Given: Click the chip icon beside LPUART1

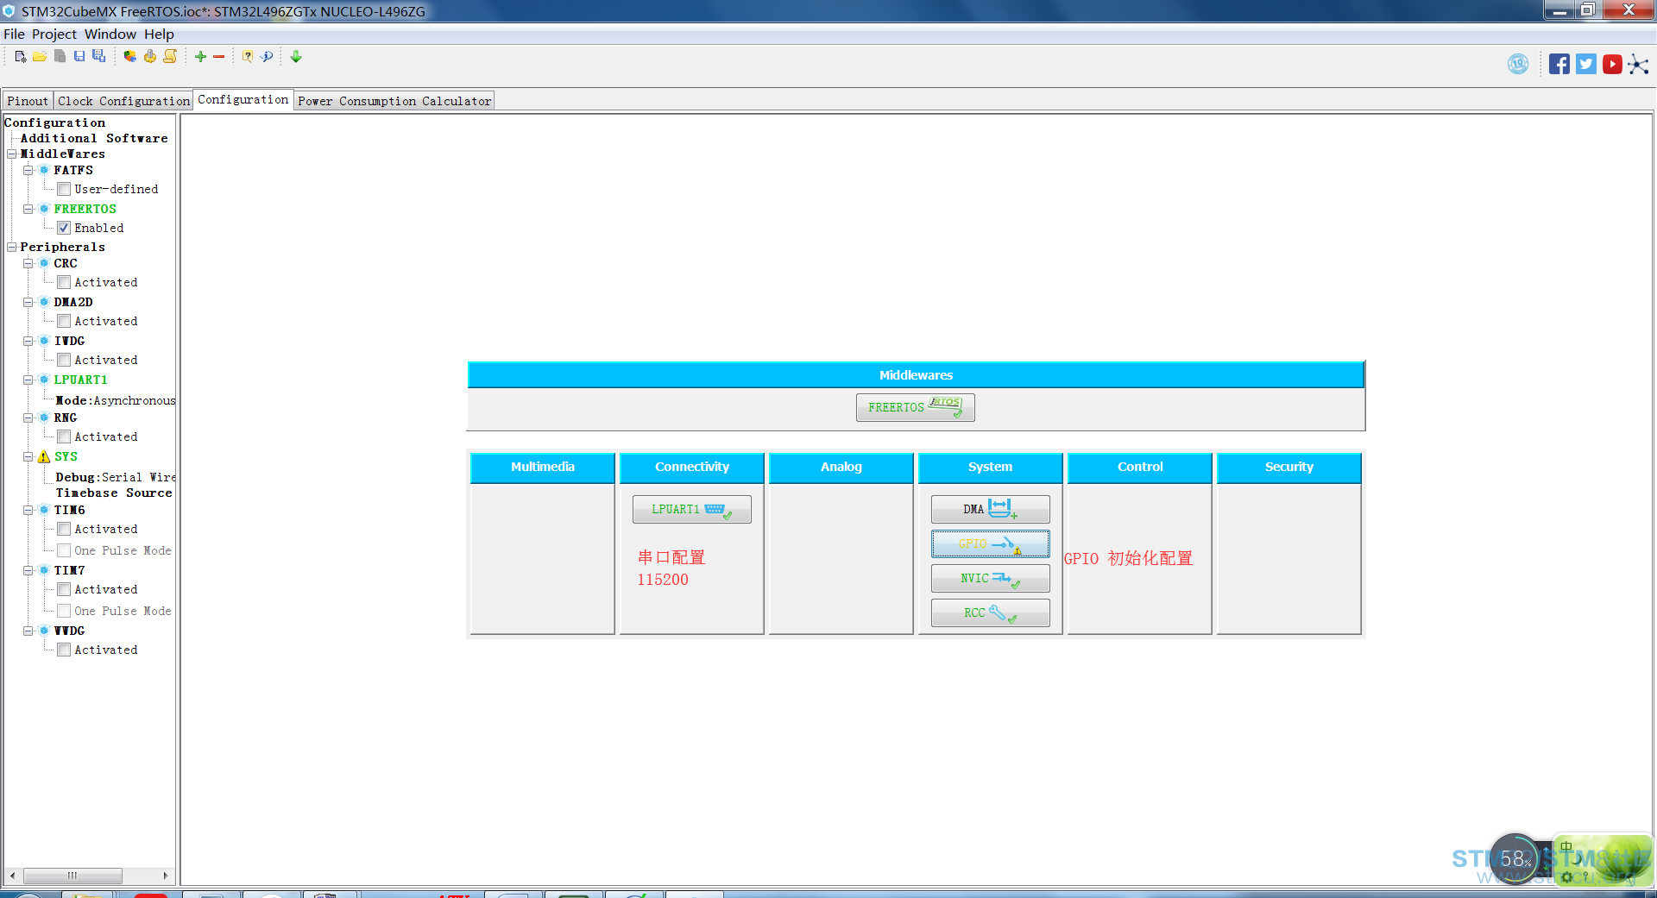Looking at the screenshot, I should pos(44,380).
